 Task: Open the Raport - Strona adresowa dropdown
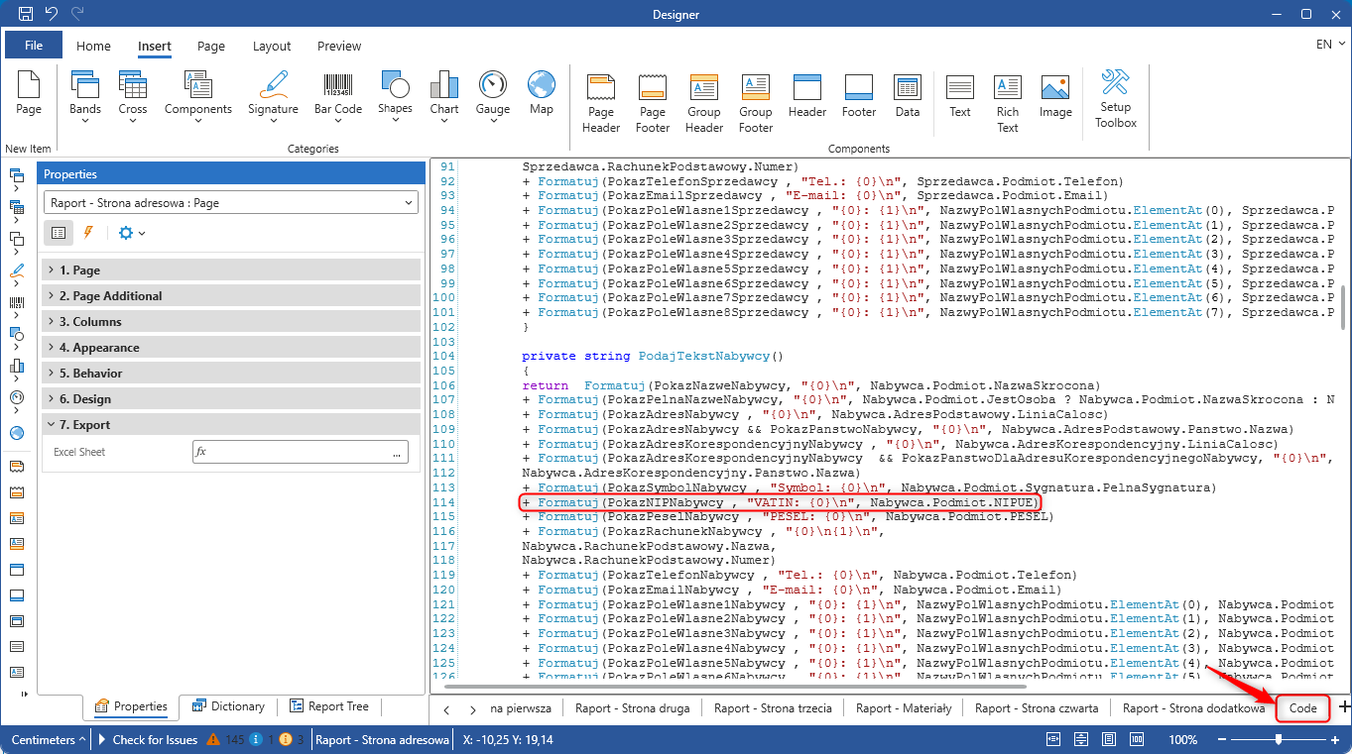(x=230, y=203)
